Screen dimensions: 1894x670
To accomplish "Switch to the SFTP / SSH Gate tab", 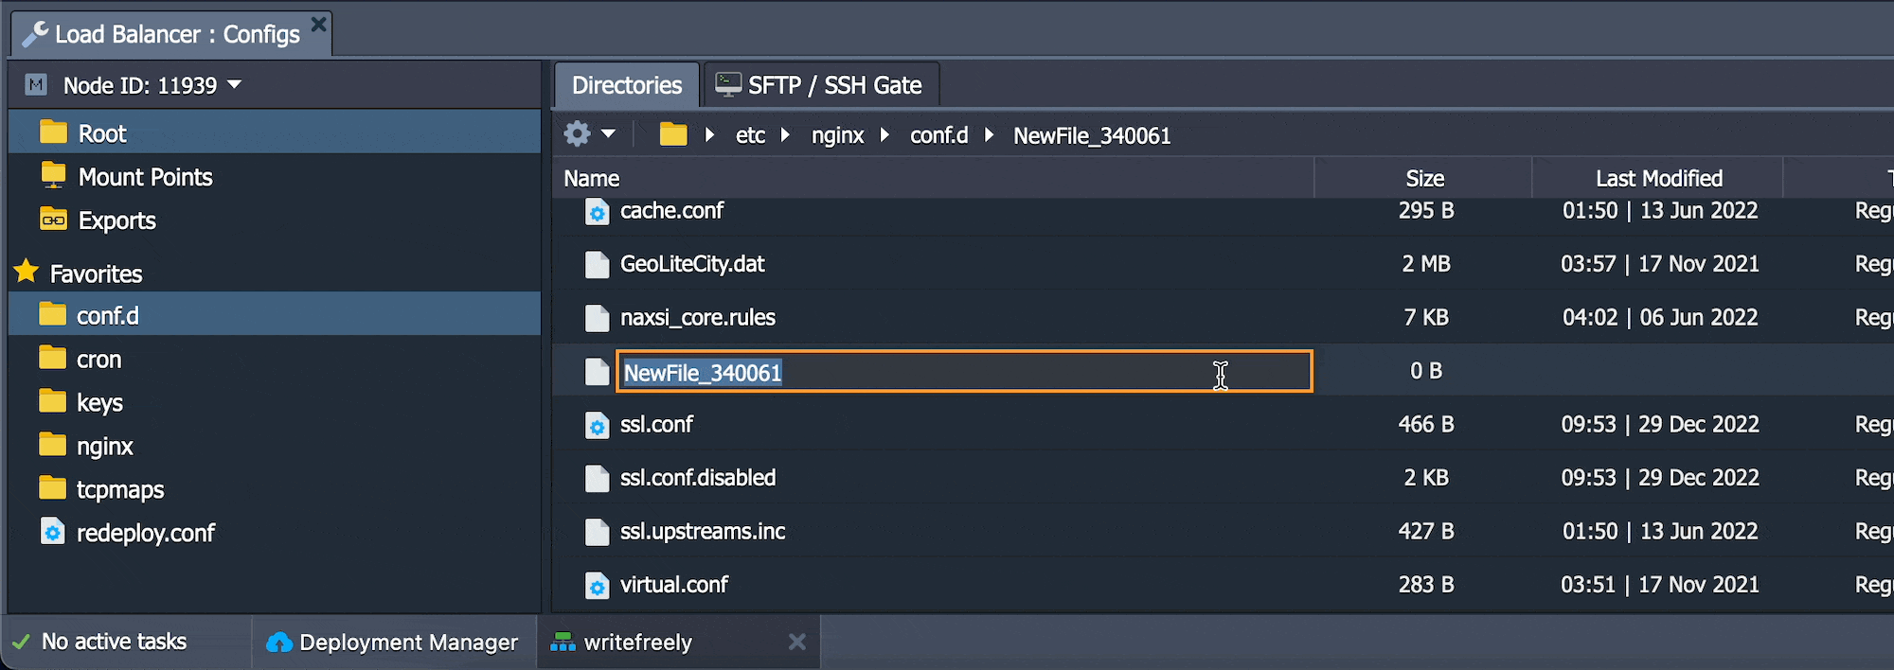I will coord(821,85).
